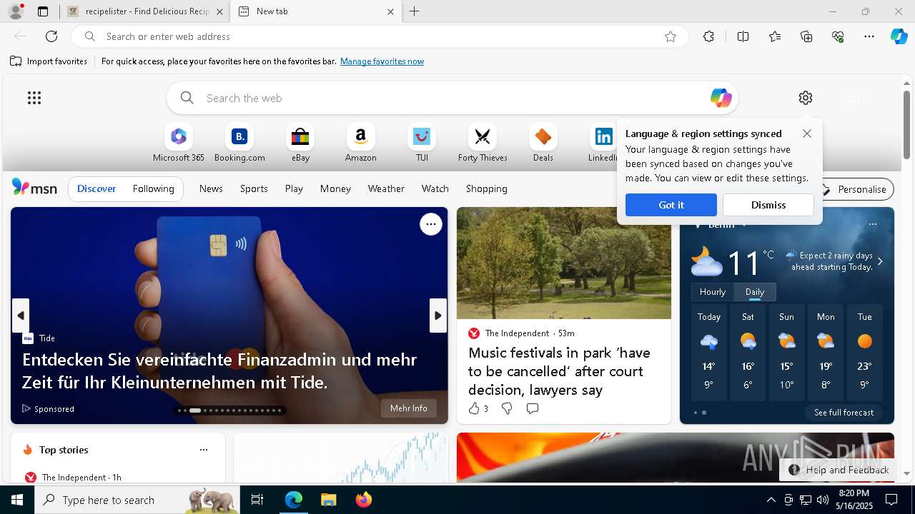Expand the rainy days alert arrow
This screenshot has height=514, width=915.
[880, 261]
